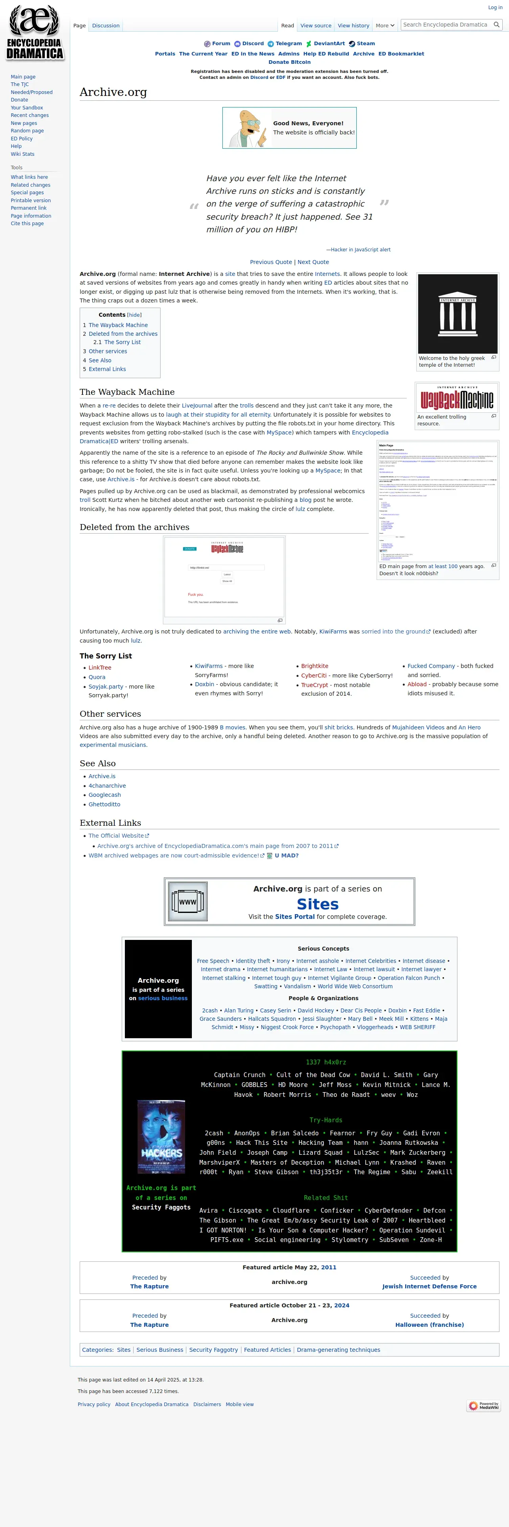Open the Privacy policy footer link
509x1527 pixels.
coord(94,1404)
